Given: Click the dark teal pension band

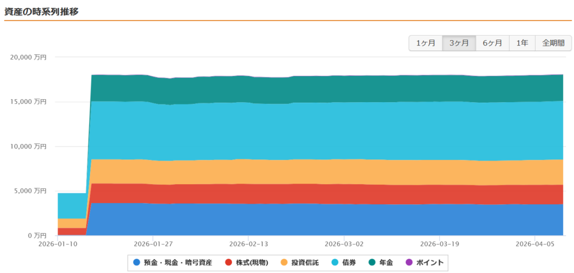Looking at the screenshot, I should click(321, 89).
